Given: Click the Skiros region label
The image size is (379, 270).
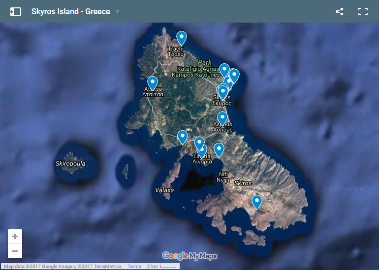Looking at the screenshot, I should [x=243, y=183].
